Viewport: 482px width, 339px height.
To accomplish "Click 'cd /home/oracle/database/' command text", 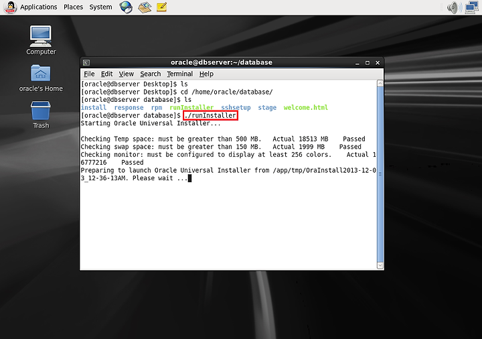I will click(x=226, y=92).
